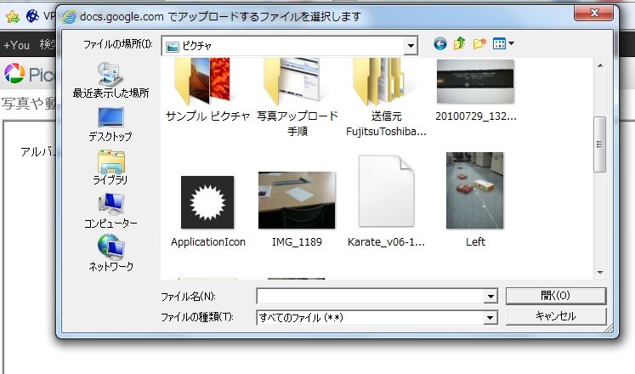Select the ApplicationIcon file
This screenshot has height=374, width=635.
click(207, 202)
